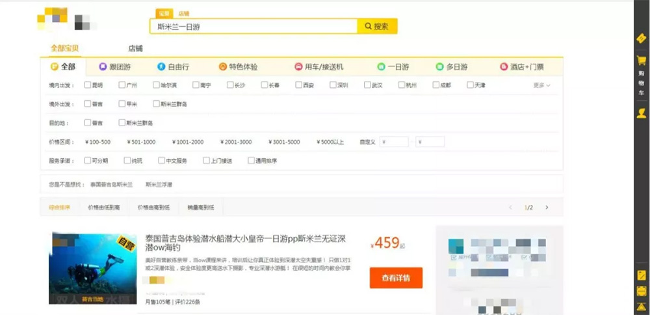Image resolution: width=650 pixels, height=315 pixels.
Task: Open the user profile icon in sidebar
Action: click(641, 113)
